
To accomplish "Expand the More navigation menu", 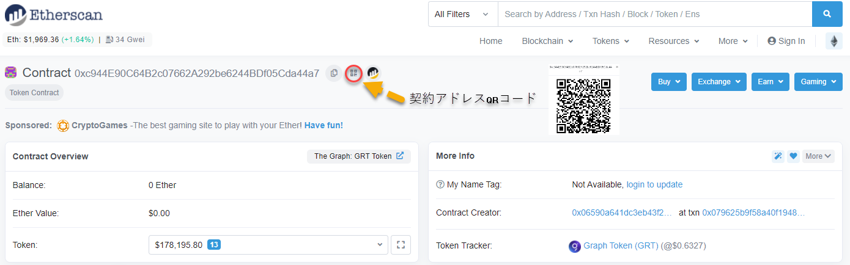I will click(x=733, y=41).
